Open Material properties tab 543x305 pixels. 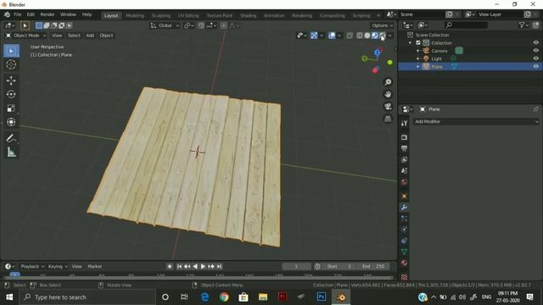pos(404,263)
